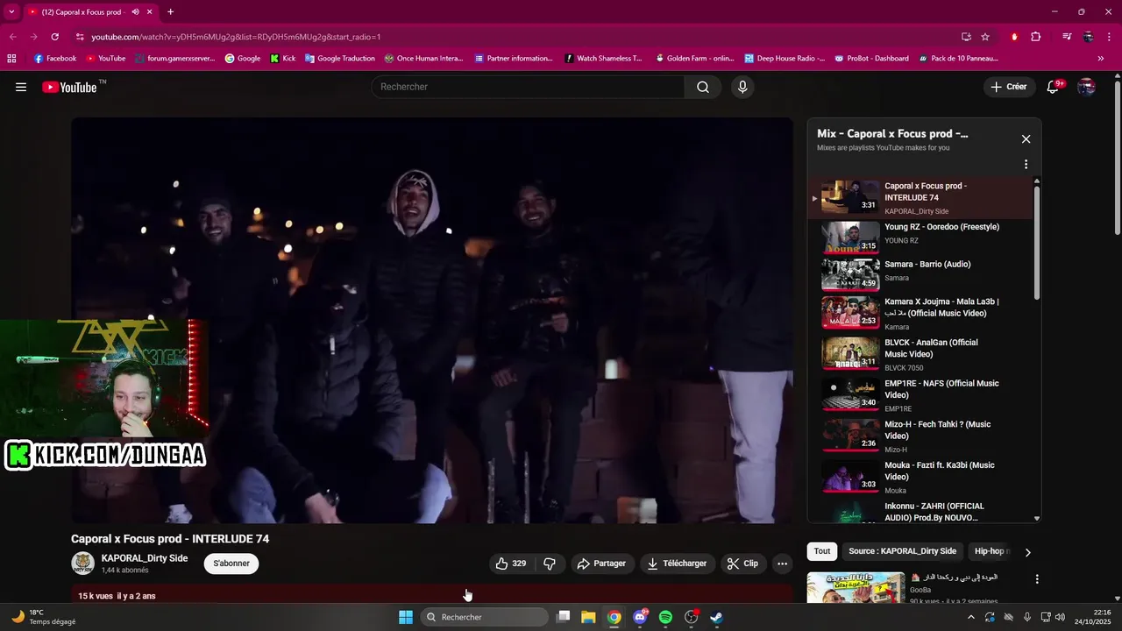Open Windows Start menu
Image resolution: width=1122 pixels, height=631 pixels.
(406, 617)
